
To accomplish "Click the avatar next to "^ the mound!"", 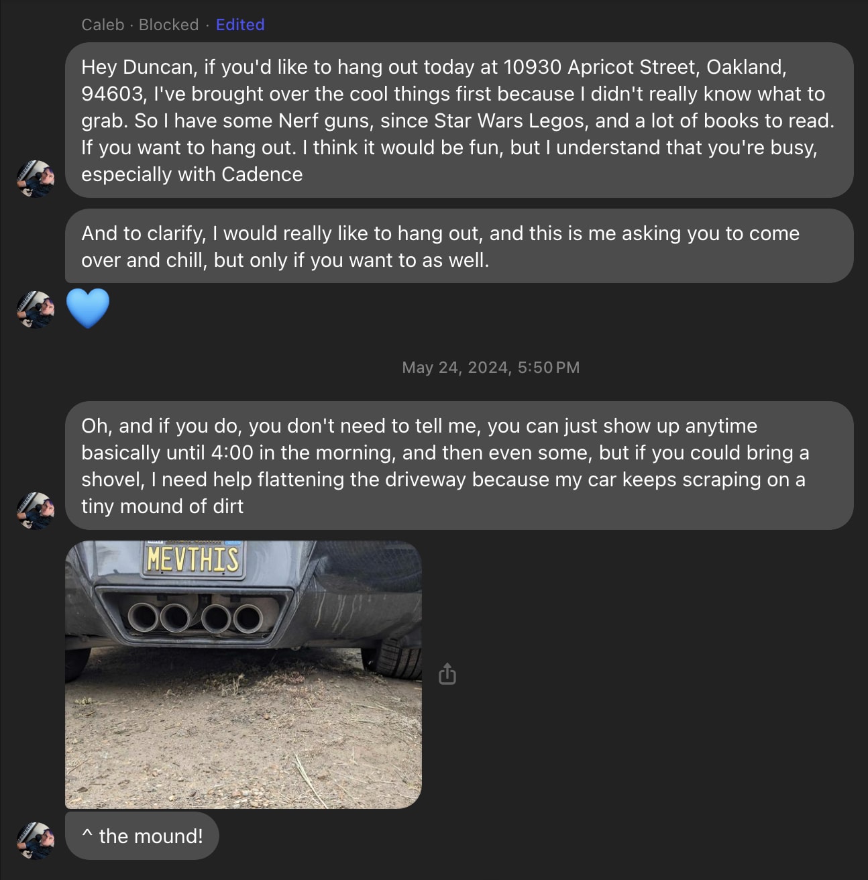I will click(36, 840).
